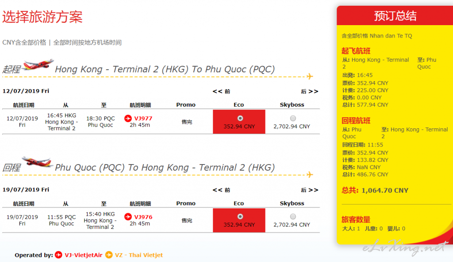Click the 1,064.70 CNY total in summary
This screenshot has height=262, width=453.
(385, 190)
